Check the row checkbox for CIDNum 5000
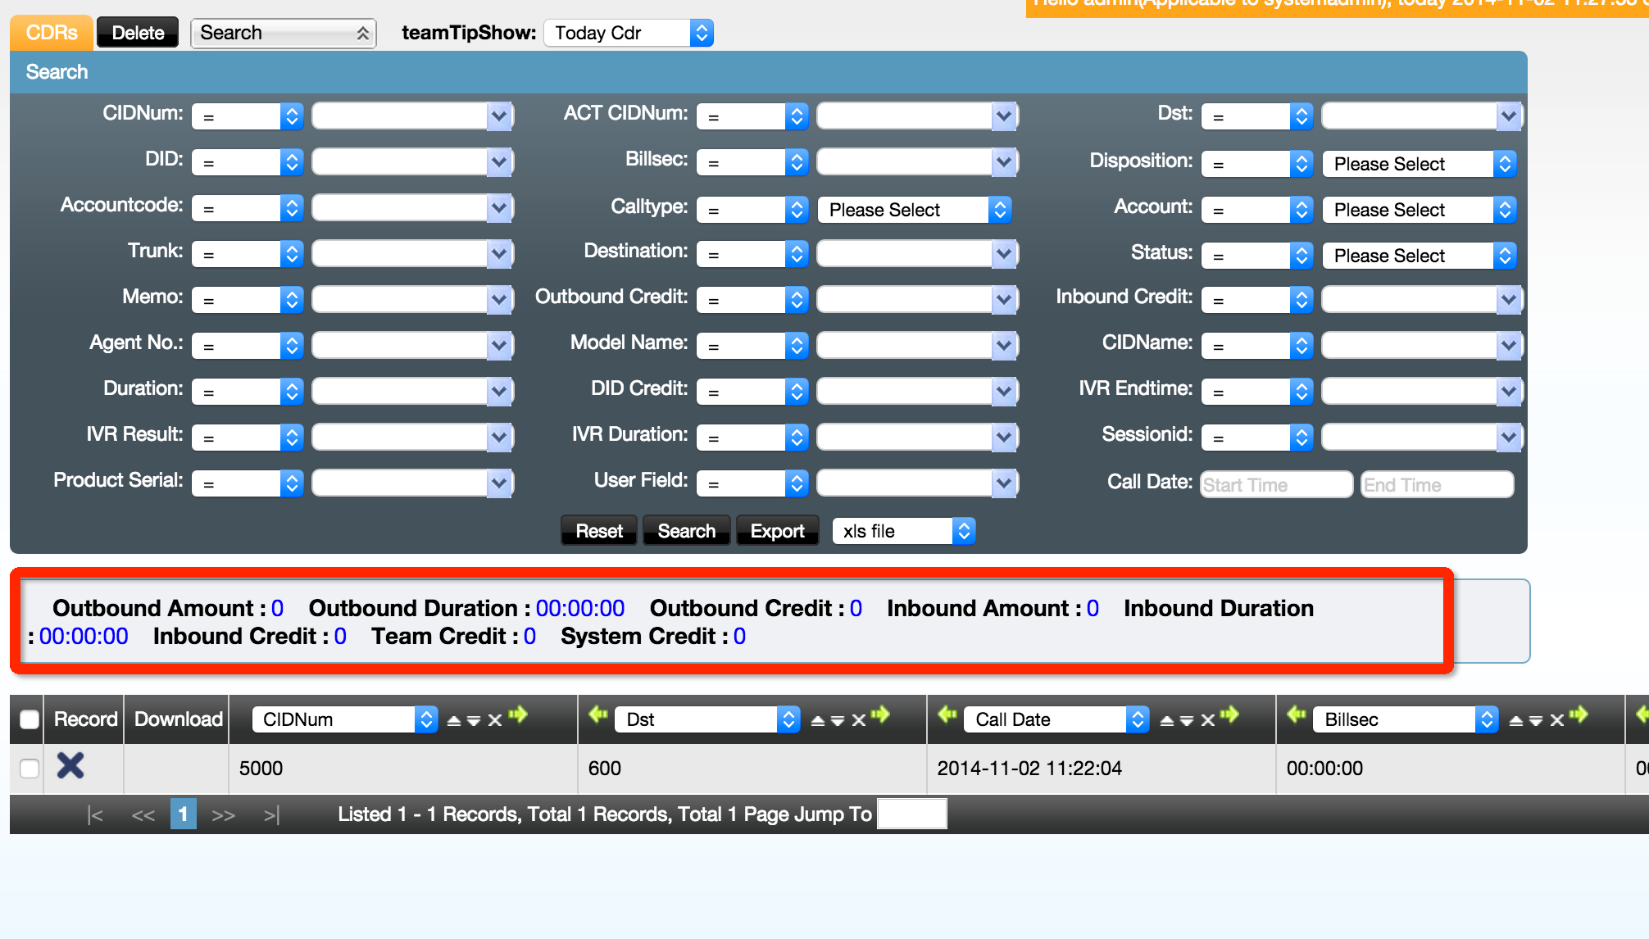This screenshot has width=1649, height=939. click(x=30, y=768)
